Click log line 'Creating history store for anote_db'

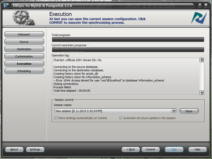pos(75,74)
